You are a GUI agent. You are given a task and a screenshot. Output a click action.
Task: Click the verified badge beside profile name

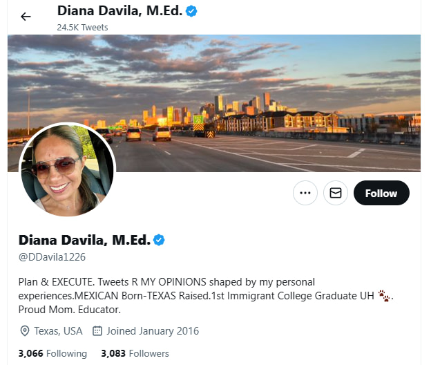click(x=159, y=240)
